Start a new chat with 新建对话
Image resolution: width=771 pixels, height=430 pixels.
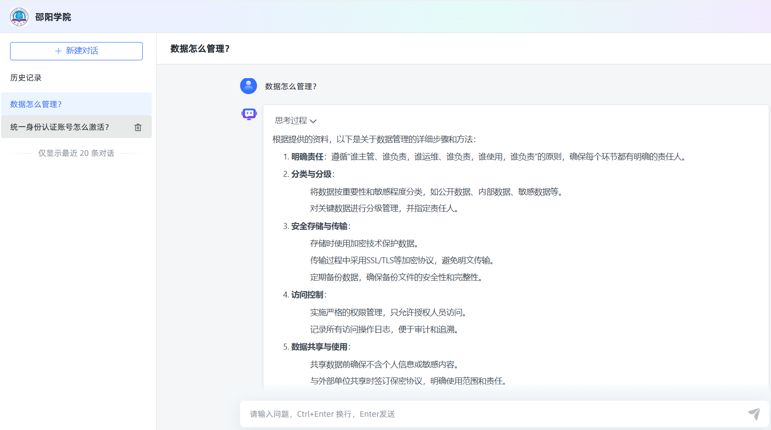tap(76, 51)
